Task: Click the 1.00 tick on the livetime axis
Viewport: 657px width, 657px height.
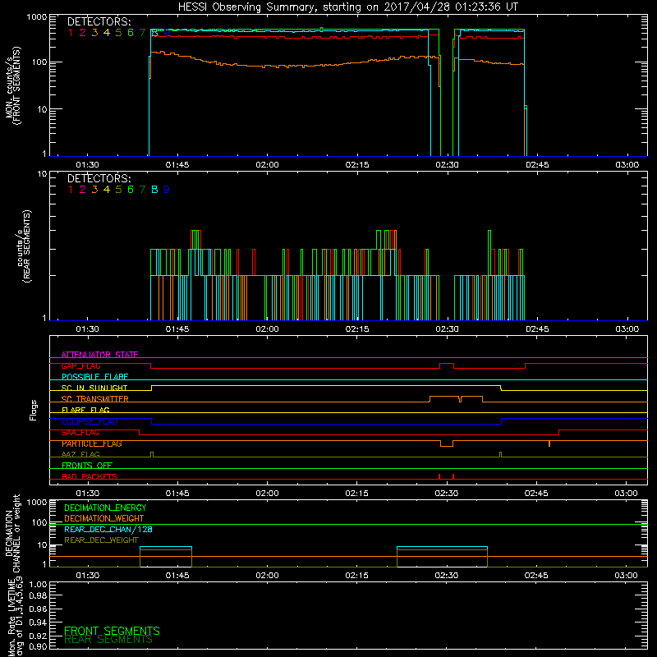Action: pyautogui.click(x=38, y=584)
